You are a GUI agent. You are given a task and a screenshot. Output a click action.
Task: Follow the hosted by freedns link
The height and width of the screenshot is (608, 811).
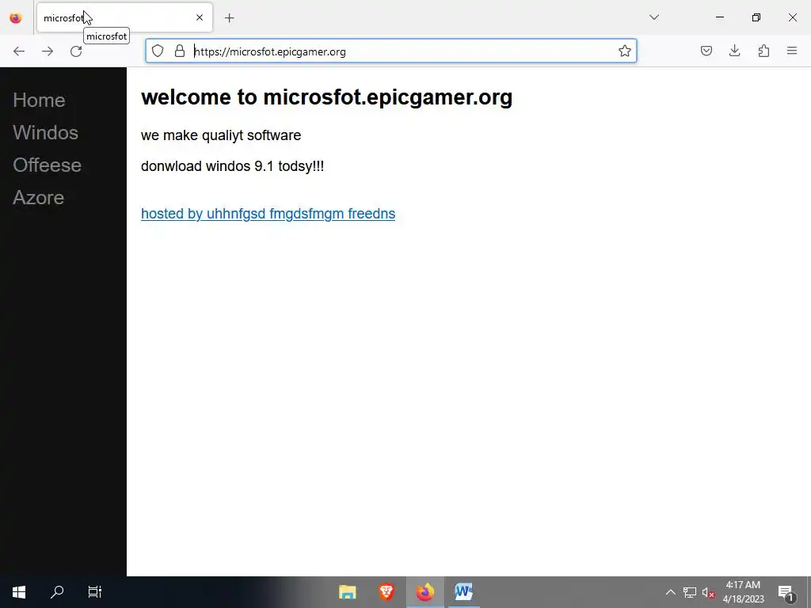tap(268, 214)
